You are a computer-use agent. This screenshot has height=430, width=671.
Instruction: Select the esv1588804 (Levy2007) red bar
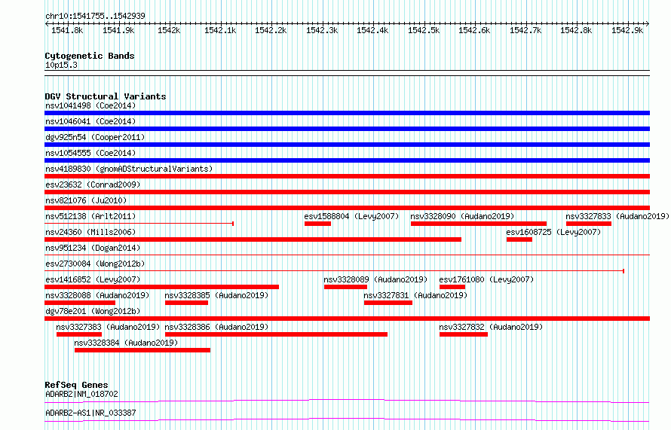tap(317, 224)
